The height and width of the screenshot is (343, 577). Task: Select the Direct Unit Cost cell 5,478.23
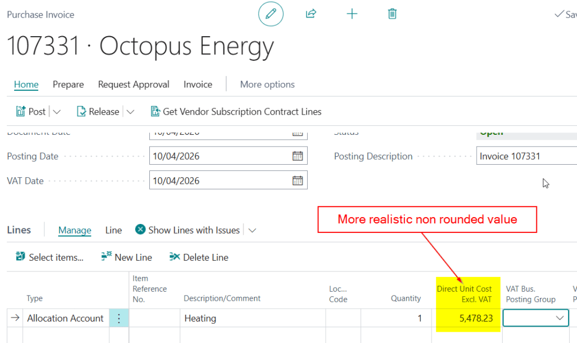click(467, 318)
